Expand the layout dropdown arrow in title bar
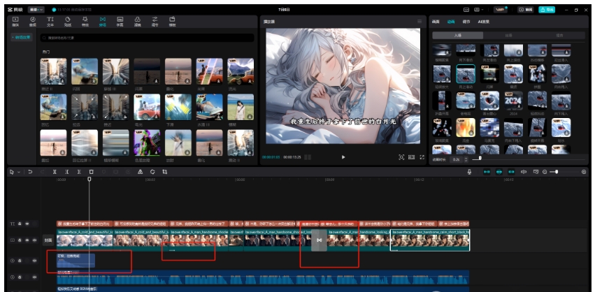Screen dimensions: 595x292 [482, 10]
